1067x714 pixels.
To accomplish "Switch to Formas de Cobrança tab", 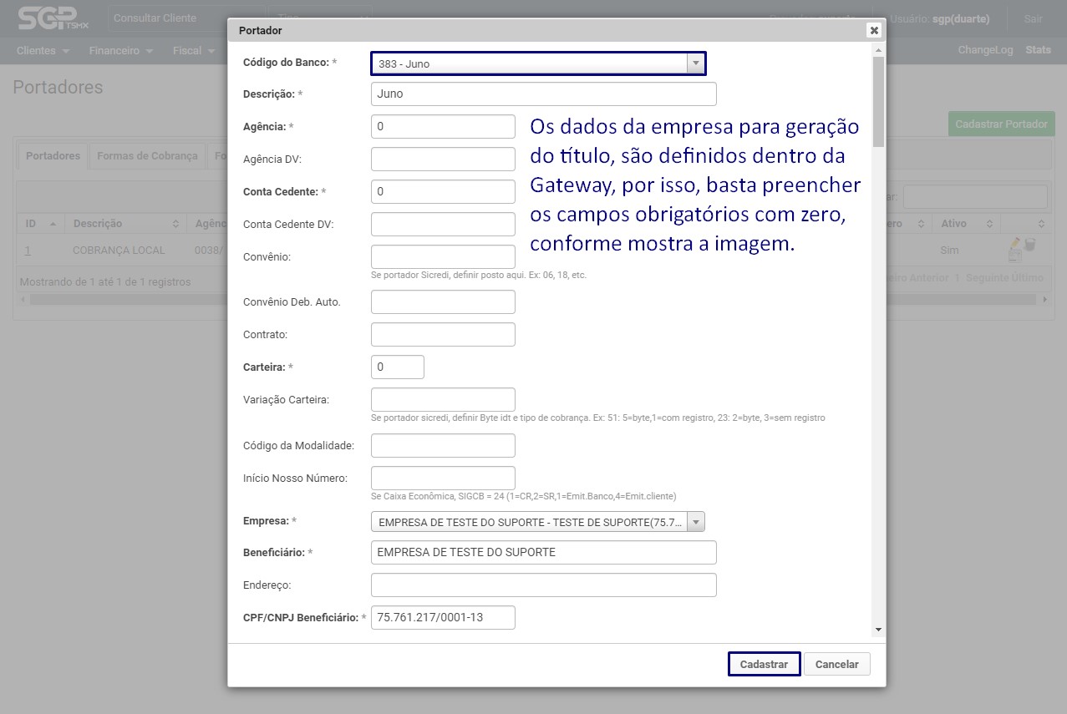I will tap(147, 156).
